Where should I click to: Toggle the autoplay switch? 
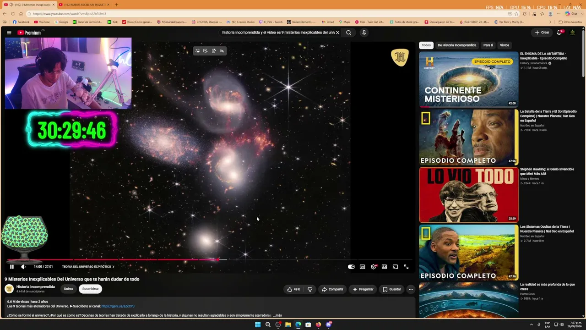pyautogui.click(x=351, y=267)
